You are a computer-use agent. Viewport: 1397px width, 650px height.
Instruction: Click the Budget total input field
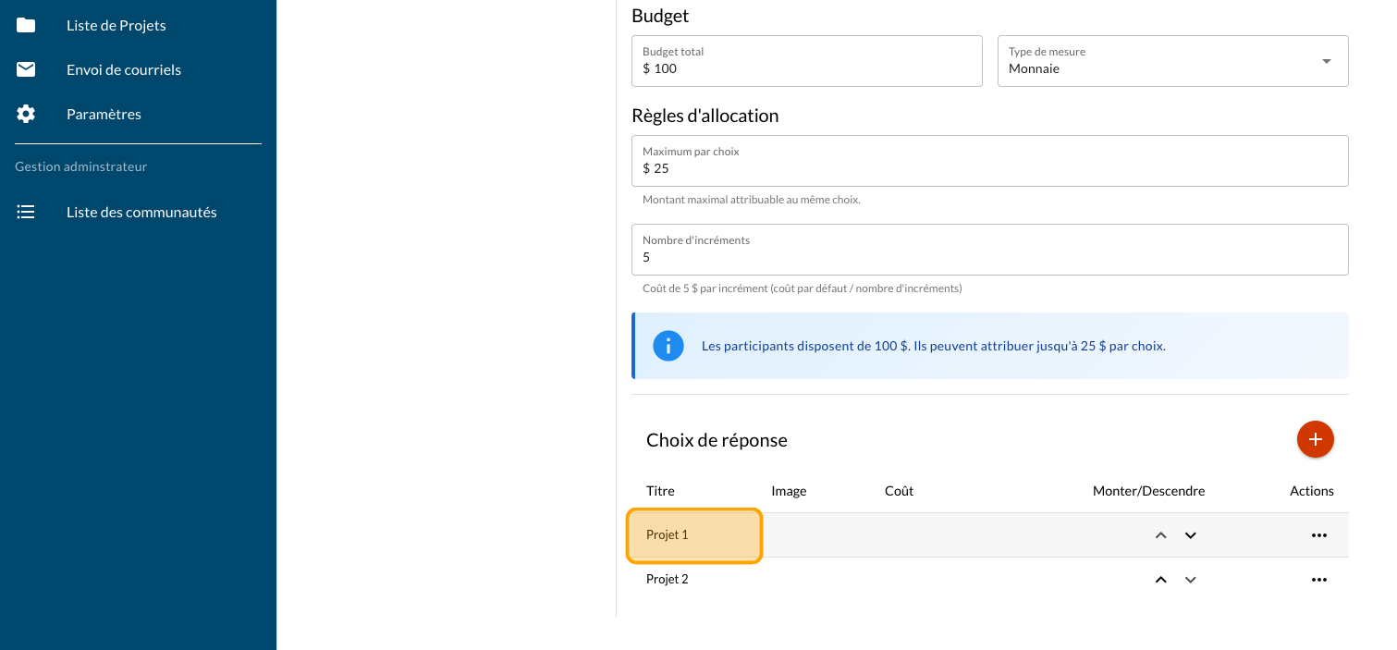(806, 68)
